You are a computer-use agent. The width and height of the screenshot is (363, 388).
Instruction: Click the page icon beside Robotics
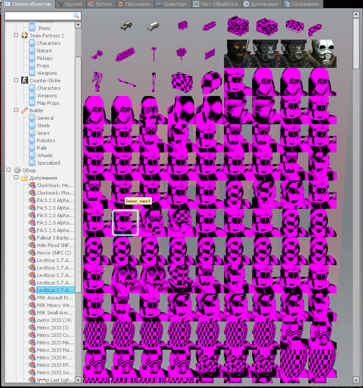pyautogui.click(x=32, y=140)
